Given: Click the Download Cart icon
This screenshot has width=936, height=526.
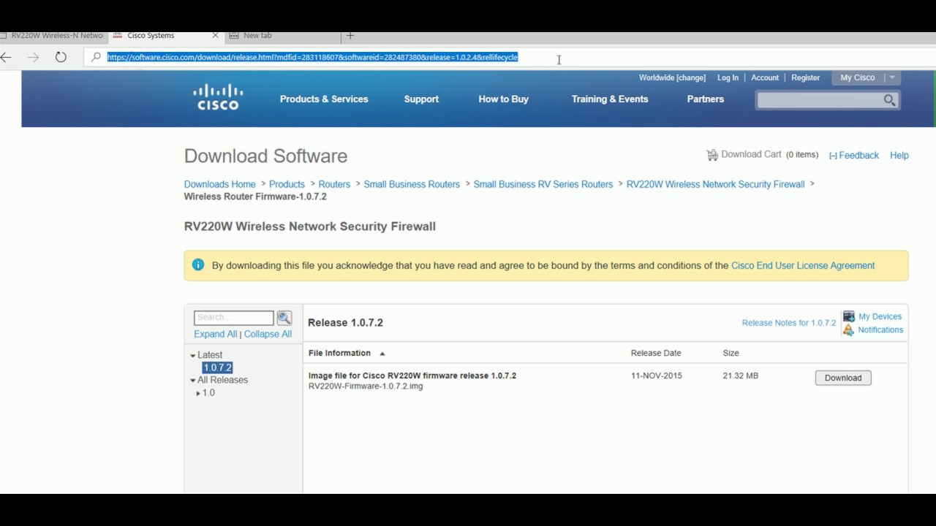Looking at the screenshot, I should coord(712,155).
